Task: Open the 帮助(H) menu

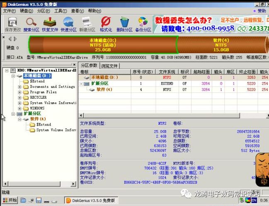Action: click(x=95, y=11)
